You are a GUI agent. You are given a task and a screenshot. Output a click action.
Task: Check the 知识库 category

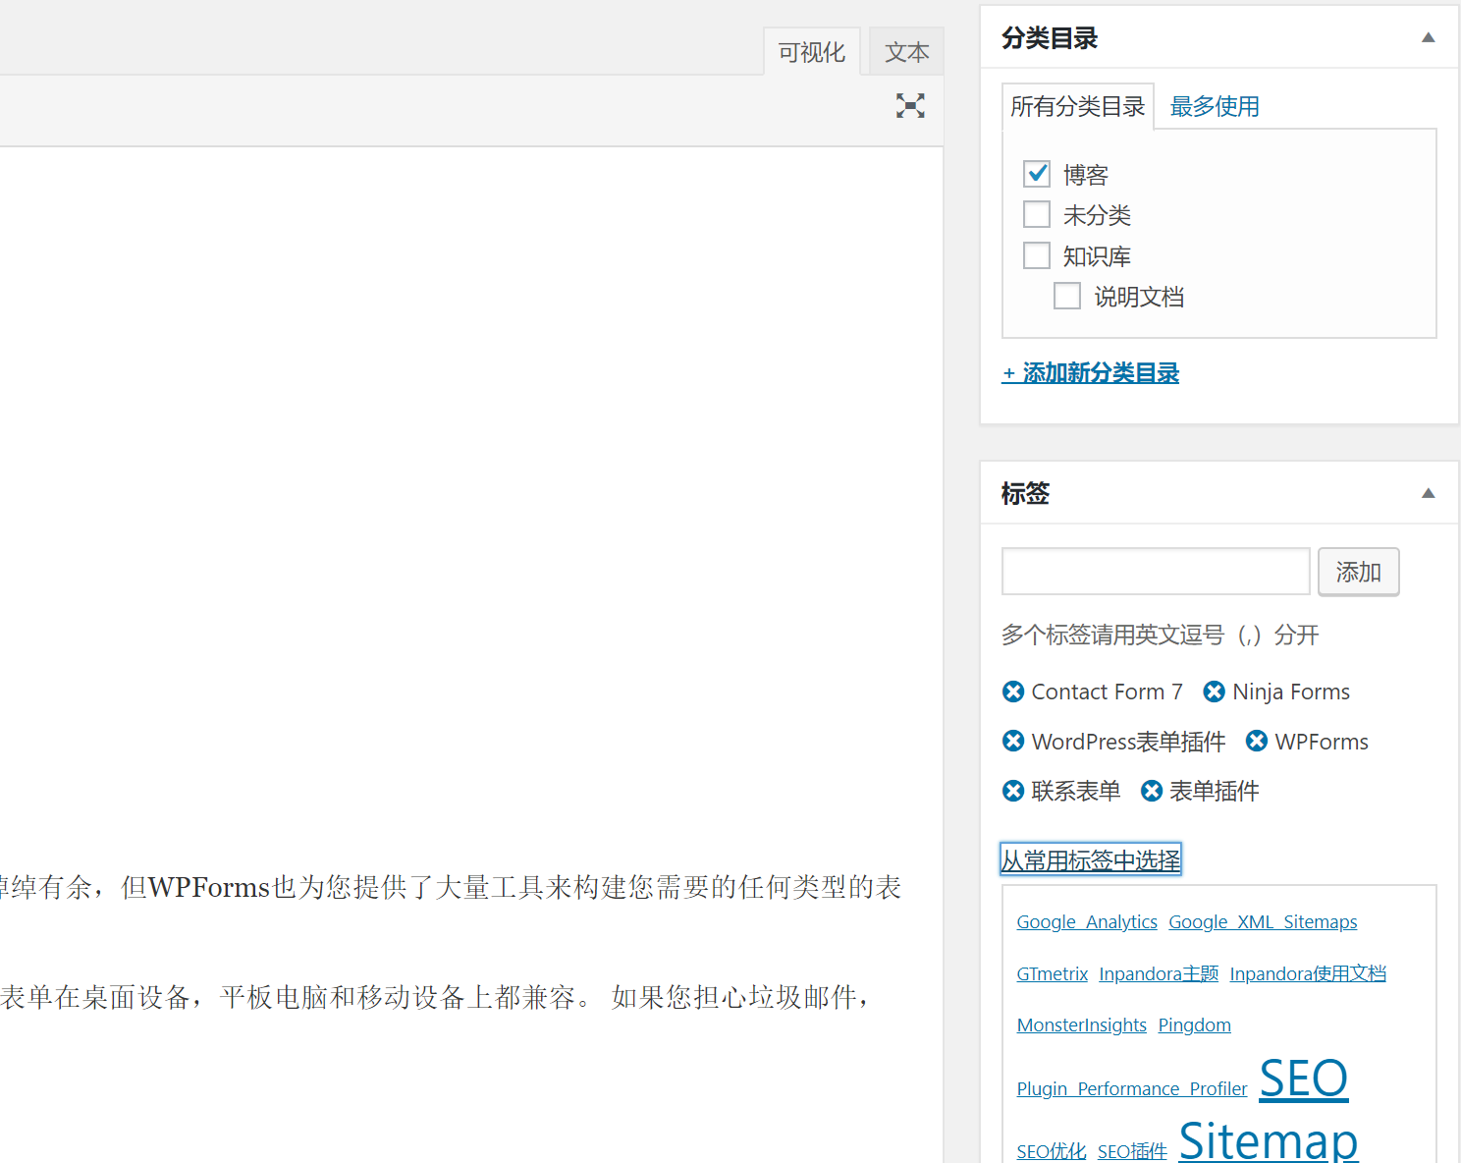pos(1036,255)
